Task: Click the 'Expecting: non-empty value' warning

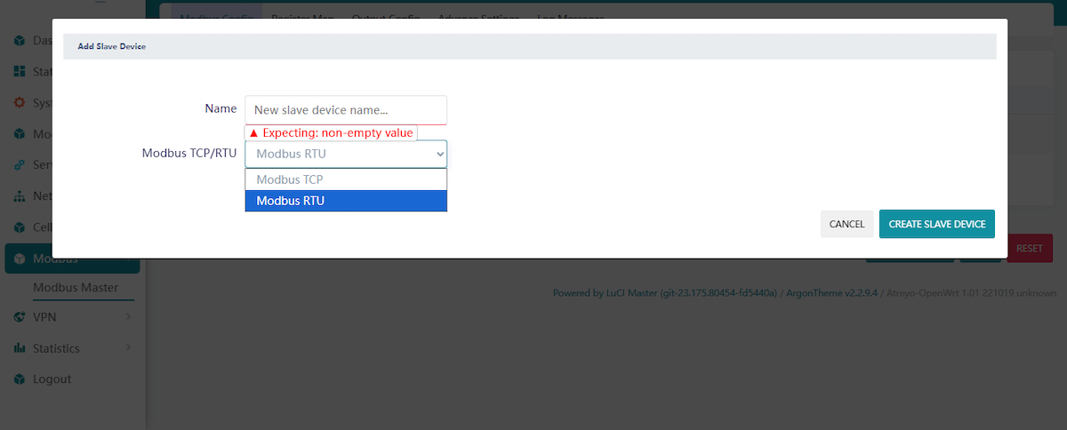Action: point(331,133)
